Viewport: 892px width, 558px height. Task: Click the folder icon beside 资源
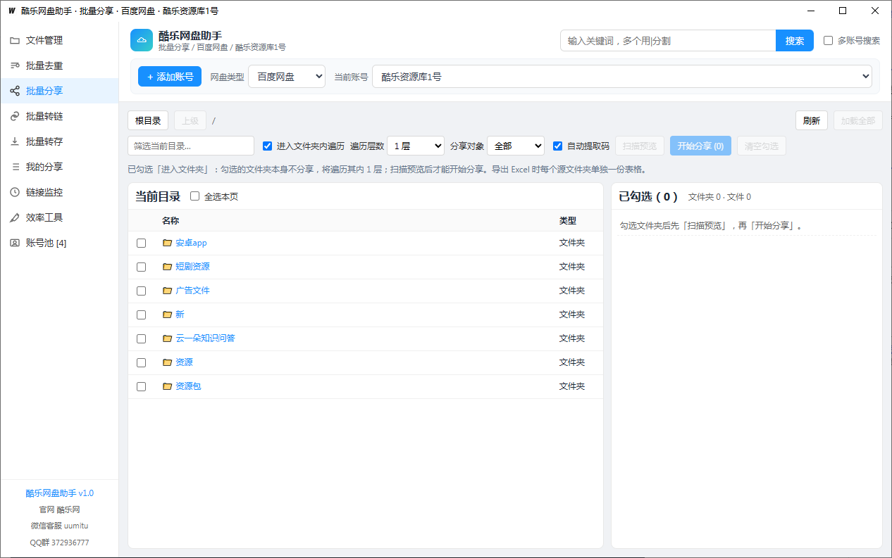point(167,362)
